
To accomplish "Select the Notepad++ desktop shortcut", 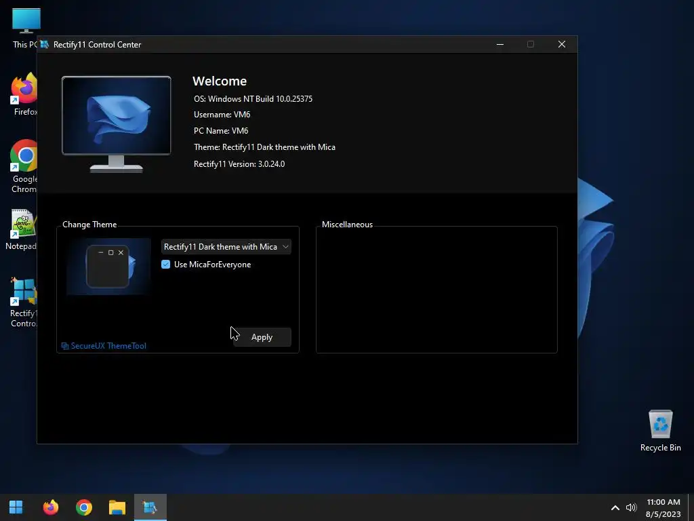I will pyautogui.click(x=21, y=229).
